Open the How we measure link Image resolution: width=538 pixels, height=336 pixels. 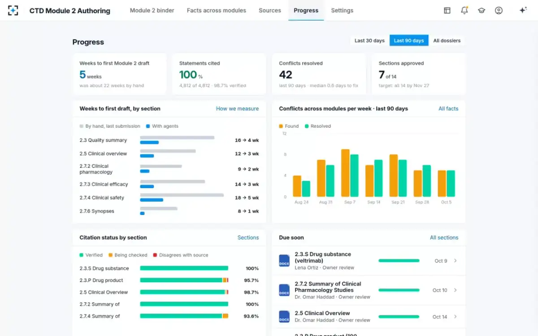(237, 108)
